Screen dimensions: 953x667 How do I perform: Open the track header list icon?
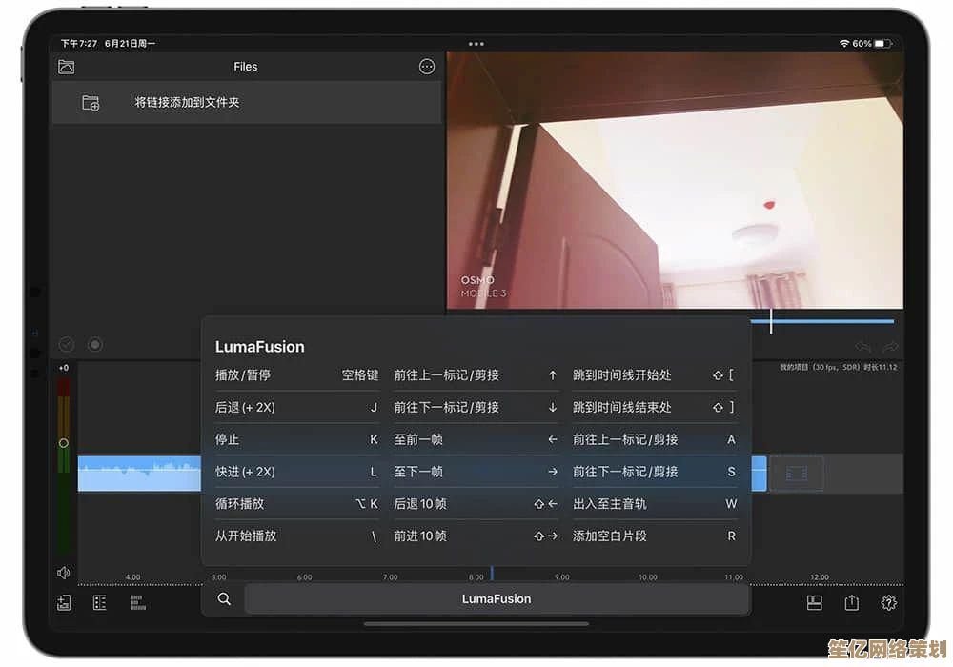click(100, 602)
